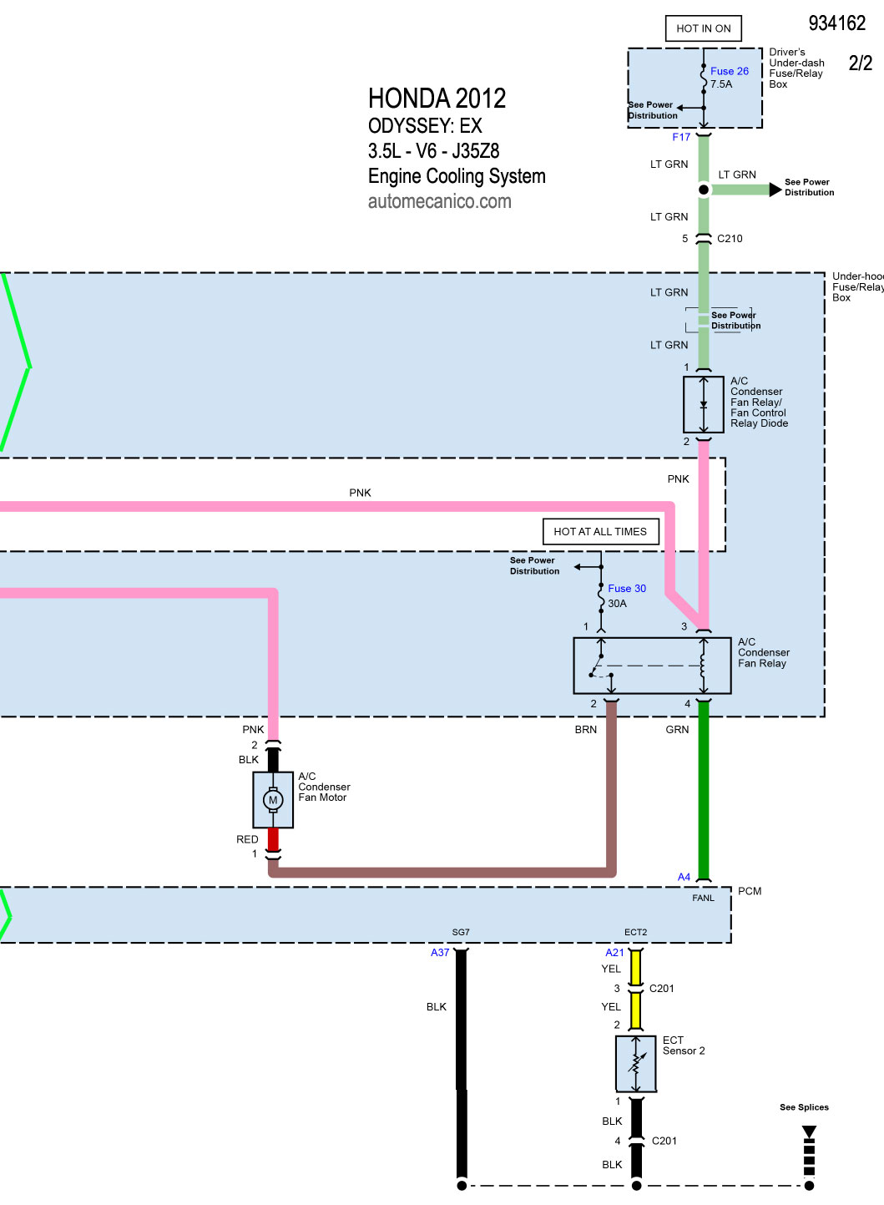The width and height of the screenshot is (884, 1205).
Task: Click the thick green wire segment
Action: tap(704, 789)
